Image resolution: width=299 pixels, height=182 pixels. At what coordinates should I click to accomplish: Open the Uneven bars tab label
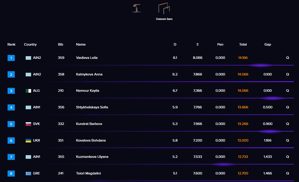click(164, 19)
